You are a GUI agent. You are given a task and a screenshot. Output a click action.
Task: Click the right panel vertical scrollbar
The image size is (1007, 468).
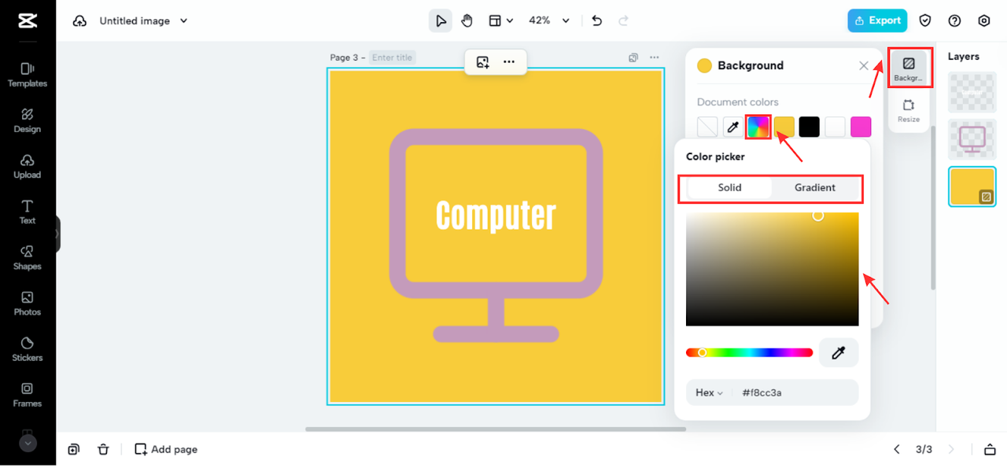tap(933, 208)
